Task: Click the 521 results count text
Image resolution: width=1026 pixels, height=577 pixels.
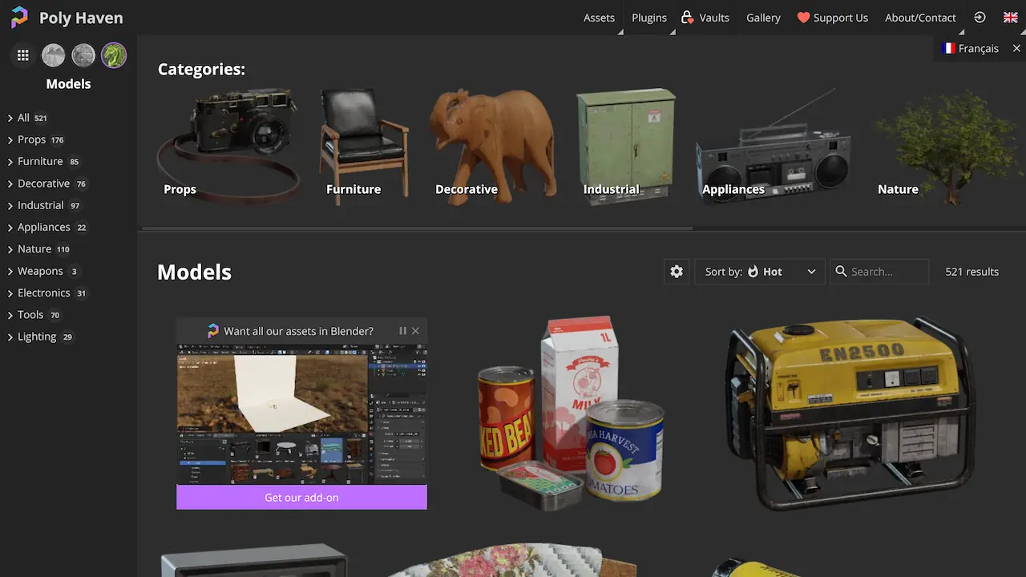Action: [x=971, y=272]
